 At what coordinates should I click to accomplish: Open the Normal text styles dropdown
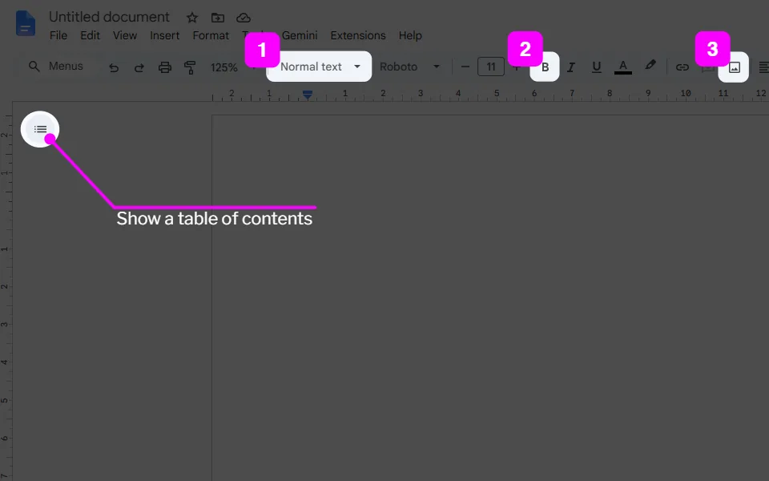(x=319, y=67)
